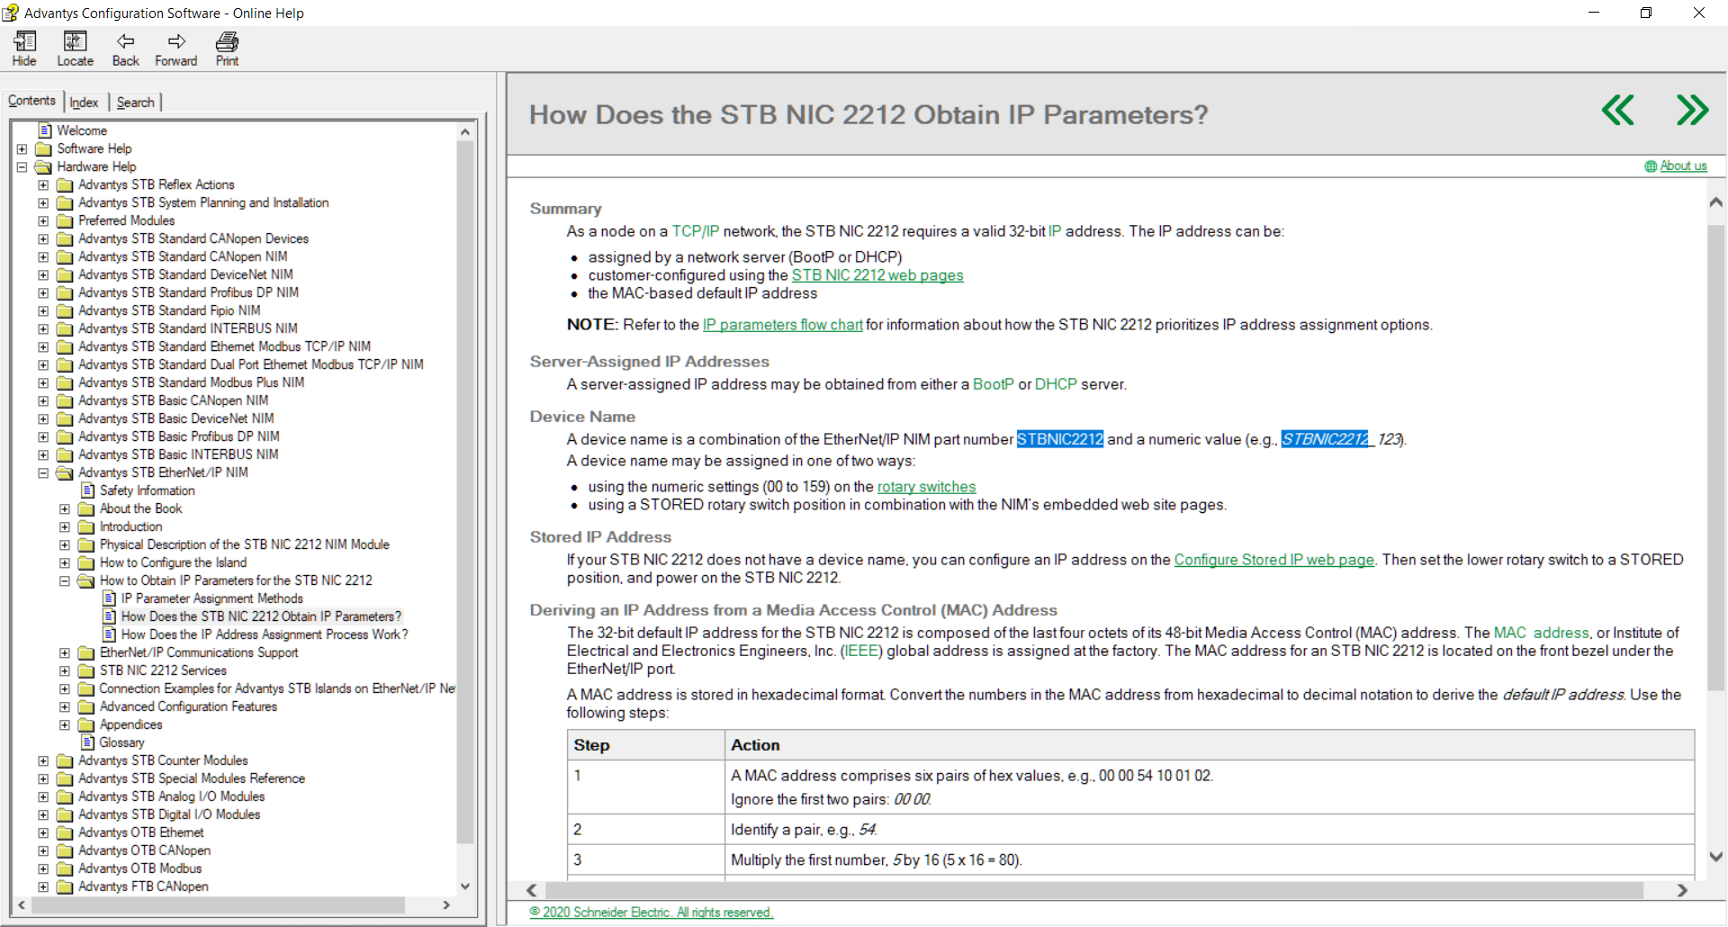Go to next topic with green double-right arrows
Screen dimensions: 1728x927
click(x=1692, y=111)
